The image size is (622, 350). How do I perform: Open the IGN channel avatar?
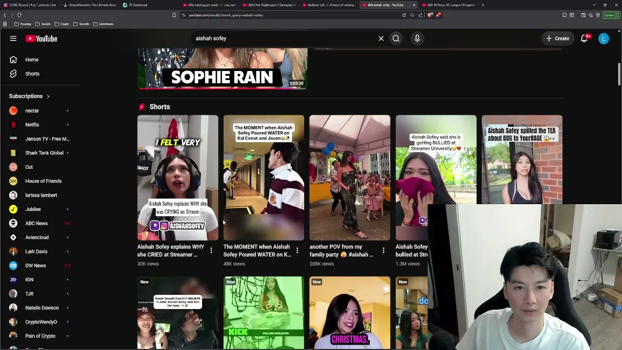(13, 280)
